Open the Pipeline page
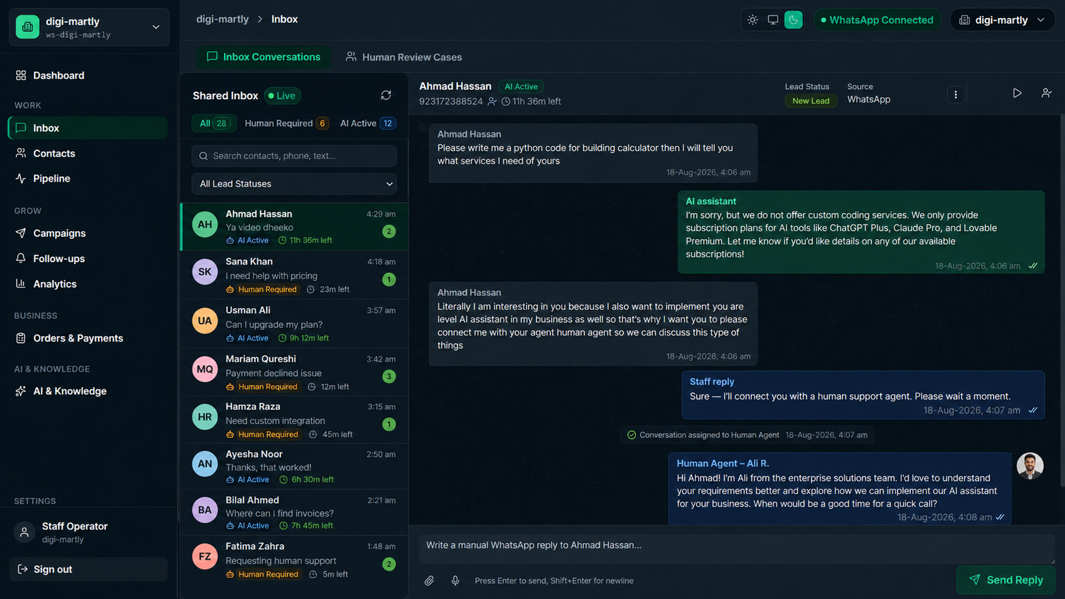Viewport: 1065px width, 599px height. (x=88, y=178)
